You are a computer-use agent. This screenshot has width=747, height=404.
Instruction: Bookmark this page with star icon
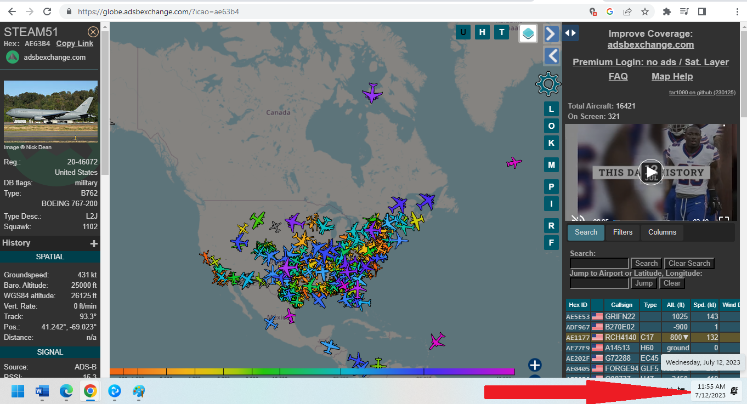pyautogui.click(x=645, y=11)
